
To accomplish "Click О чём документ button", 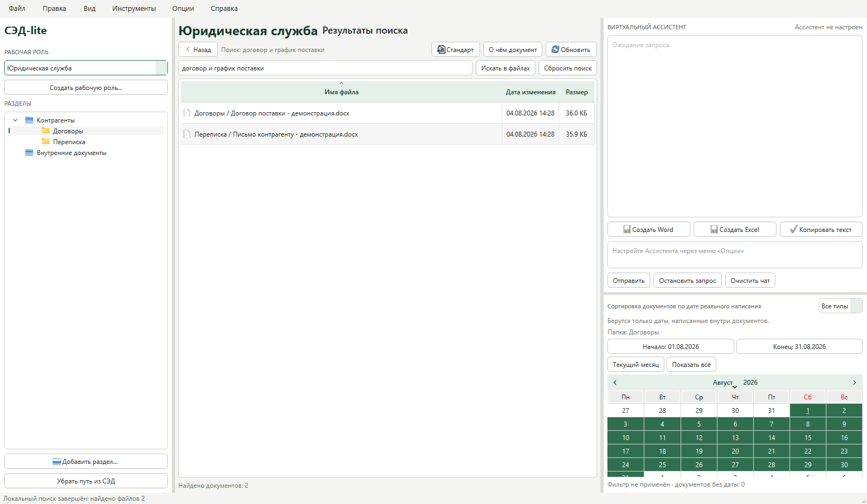I will 513,49.
